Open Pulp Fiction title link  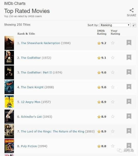click(29, 146)
